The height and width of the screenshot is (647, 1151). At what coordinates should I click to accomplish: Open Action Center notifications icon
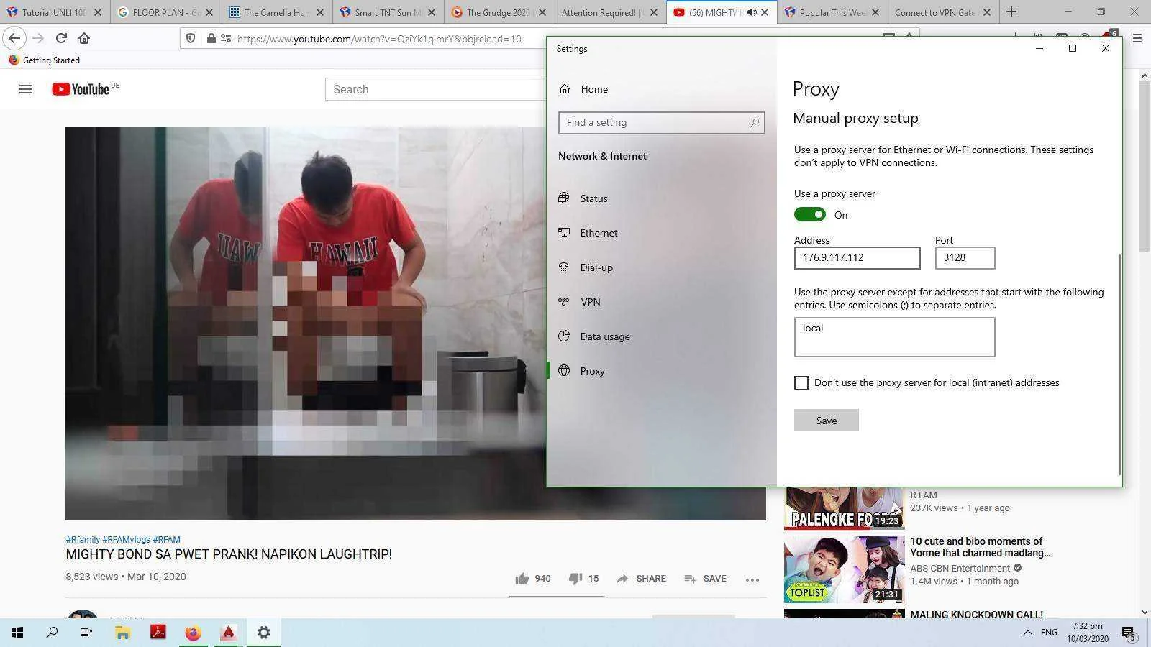[x=1128, y=633]
